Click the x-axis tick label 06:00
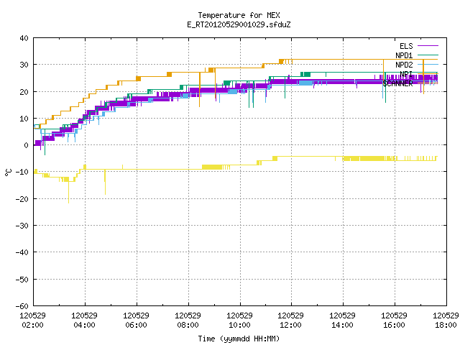 tap(136, 325)
